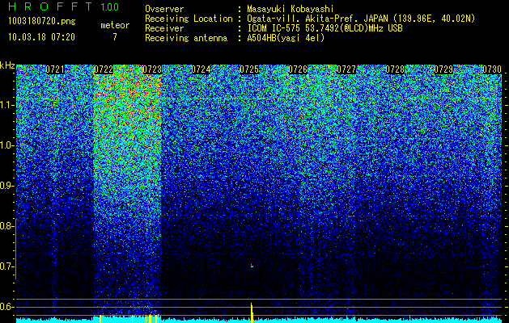Click the 0.7 frequency axis label
The height and width of the screenshot is (323, 509).
coord(6,266)
